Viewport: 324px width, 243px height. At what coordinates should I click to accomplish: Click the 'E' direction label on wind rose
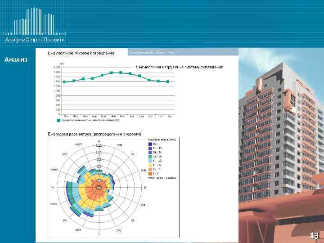pyautogui.click(x=145, y=188)
